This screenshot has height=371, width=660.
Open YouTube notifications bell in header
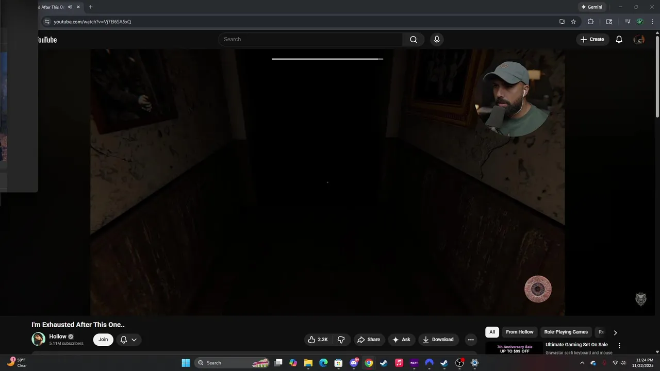619,40
